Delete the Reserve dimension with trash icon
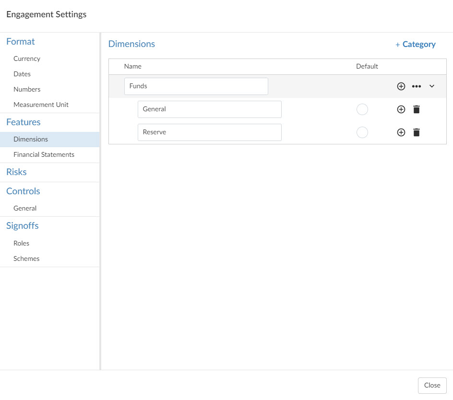The image size is (453, 400). (x=417, y=132)
